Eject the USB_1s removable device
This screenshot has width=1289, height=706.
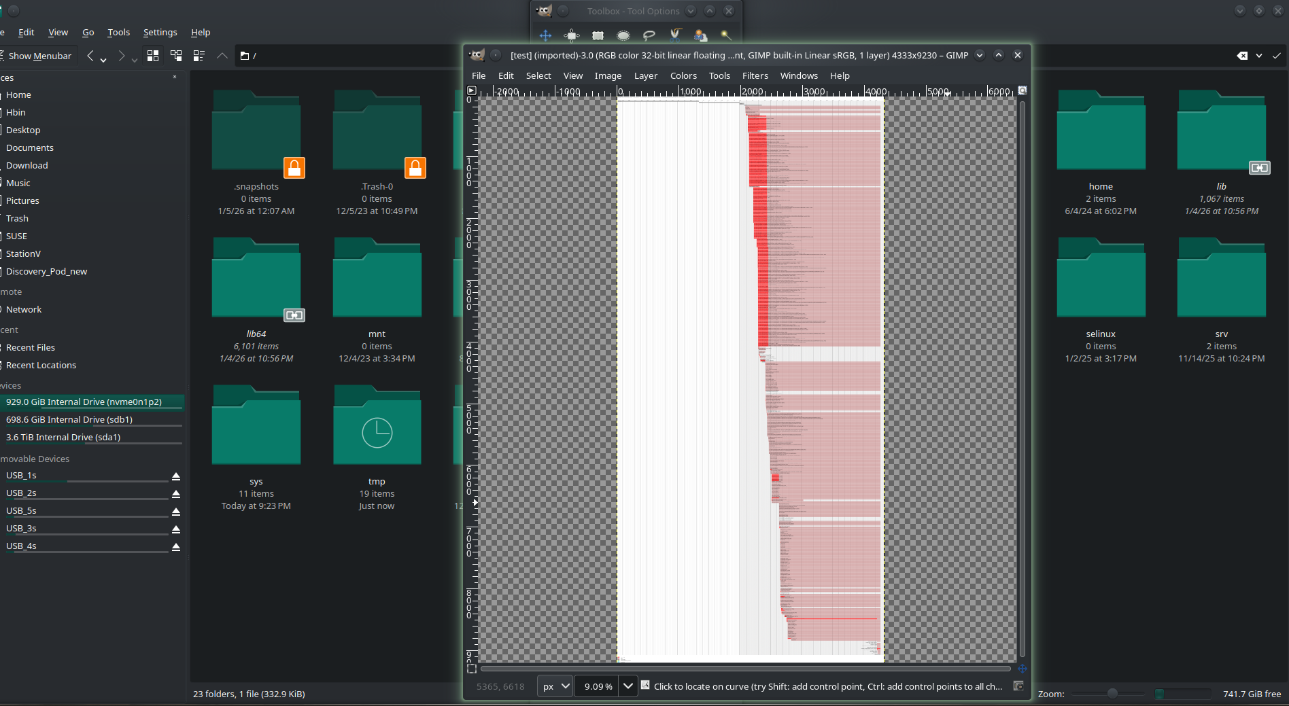point(176,476)
